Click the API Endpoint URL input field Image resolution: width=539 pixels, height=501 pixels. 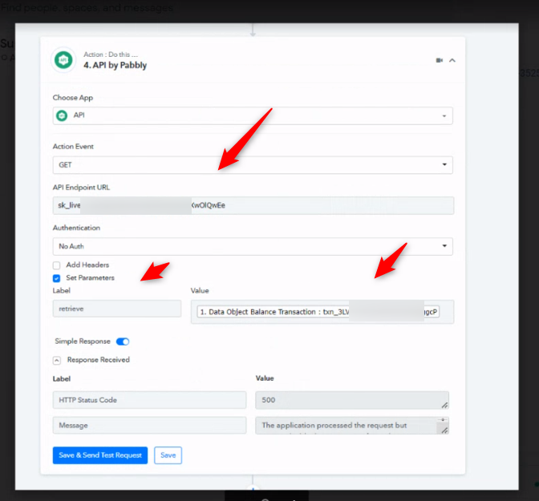coord(253,205)
